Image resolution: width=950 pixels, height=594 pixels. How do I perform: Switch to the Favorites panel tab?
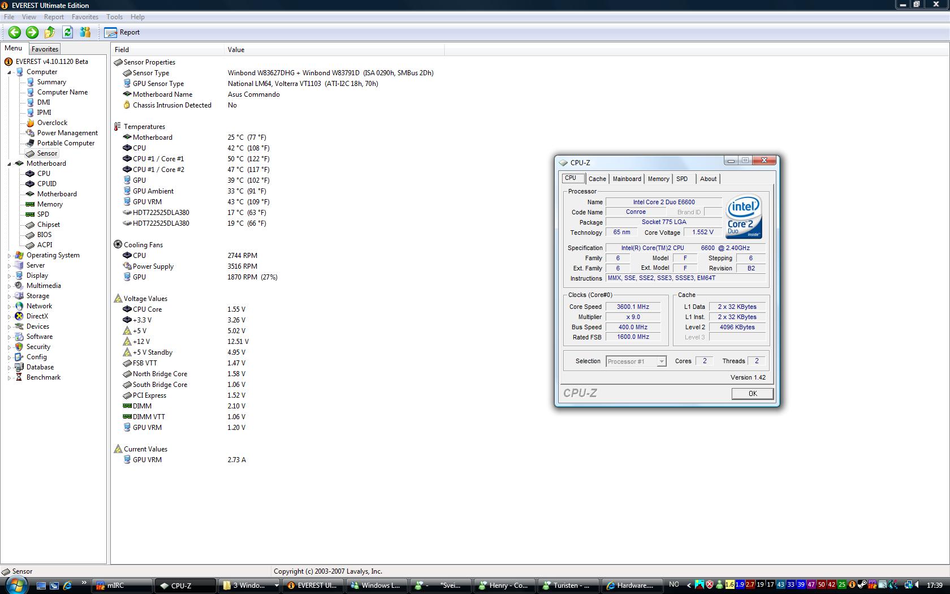[x=45, y=49]
